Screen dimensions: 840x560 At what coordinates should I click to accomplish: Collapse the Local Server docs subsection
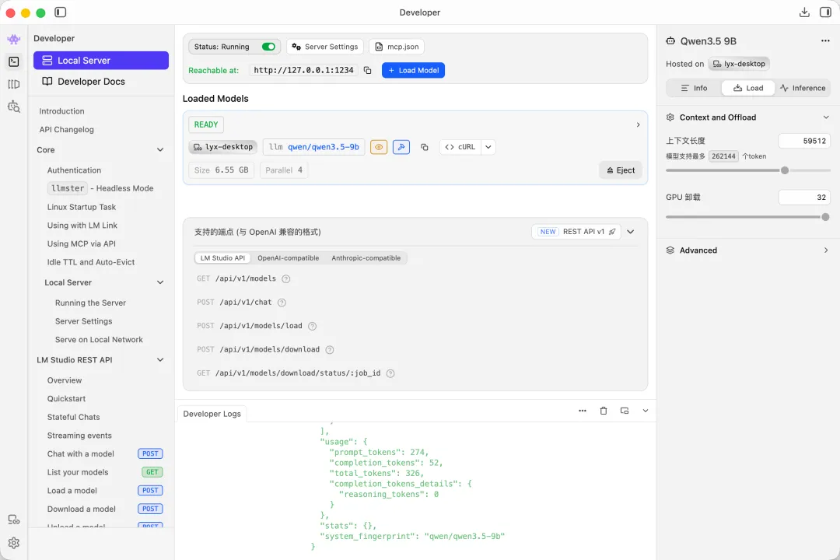159,282
